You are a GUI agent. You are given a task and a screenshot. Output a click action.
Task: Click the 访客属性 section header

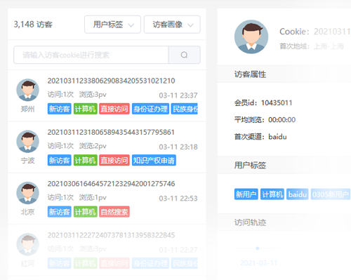pyautogui.click(x=250, y=74)
